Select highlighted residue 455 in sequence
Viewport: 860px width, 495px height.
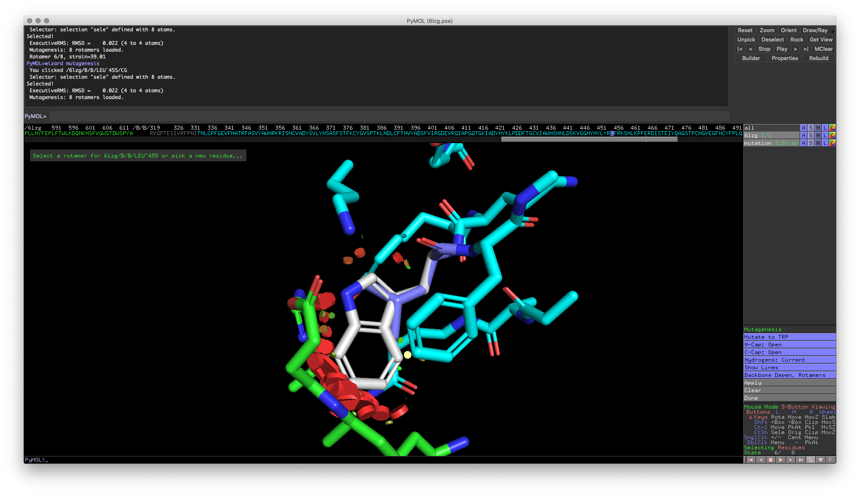(612, 133)
